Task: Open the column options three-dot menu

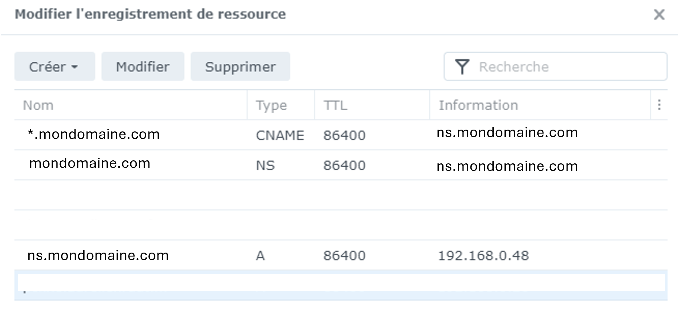Action: pos(659,105)
